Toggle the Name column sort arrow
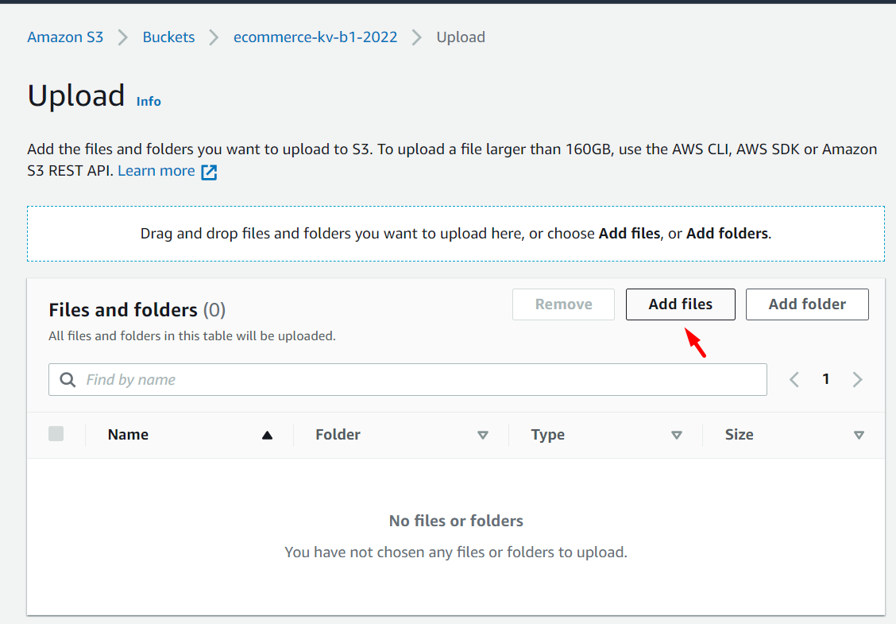The height and width of the screenshot is (624, 896). click(x=267, y=435)
